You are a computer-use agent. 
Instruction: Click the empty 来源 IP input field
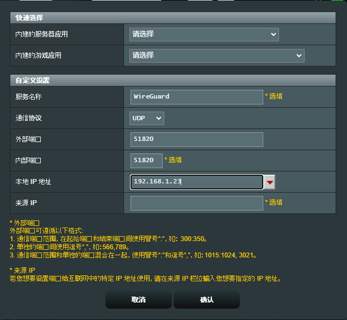[197, 203]
